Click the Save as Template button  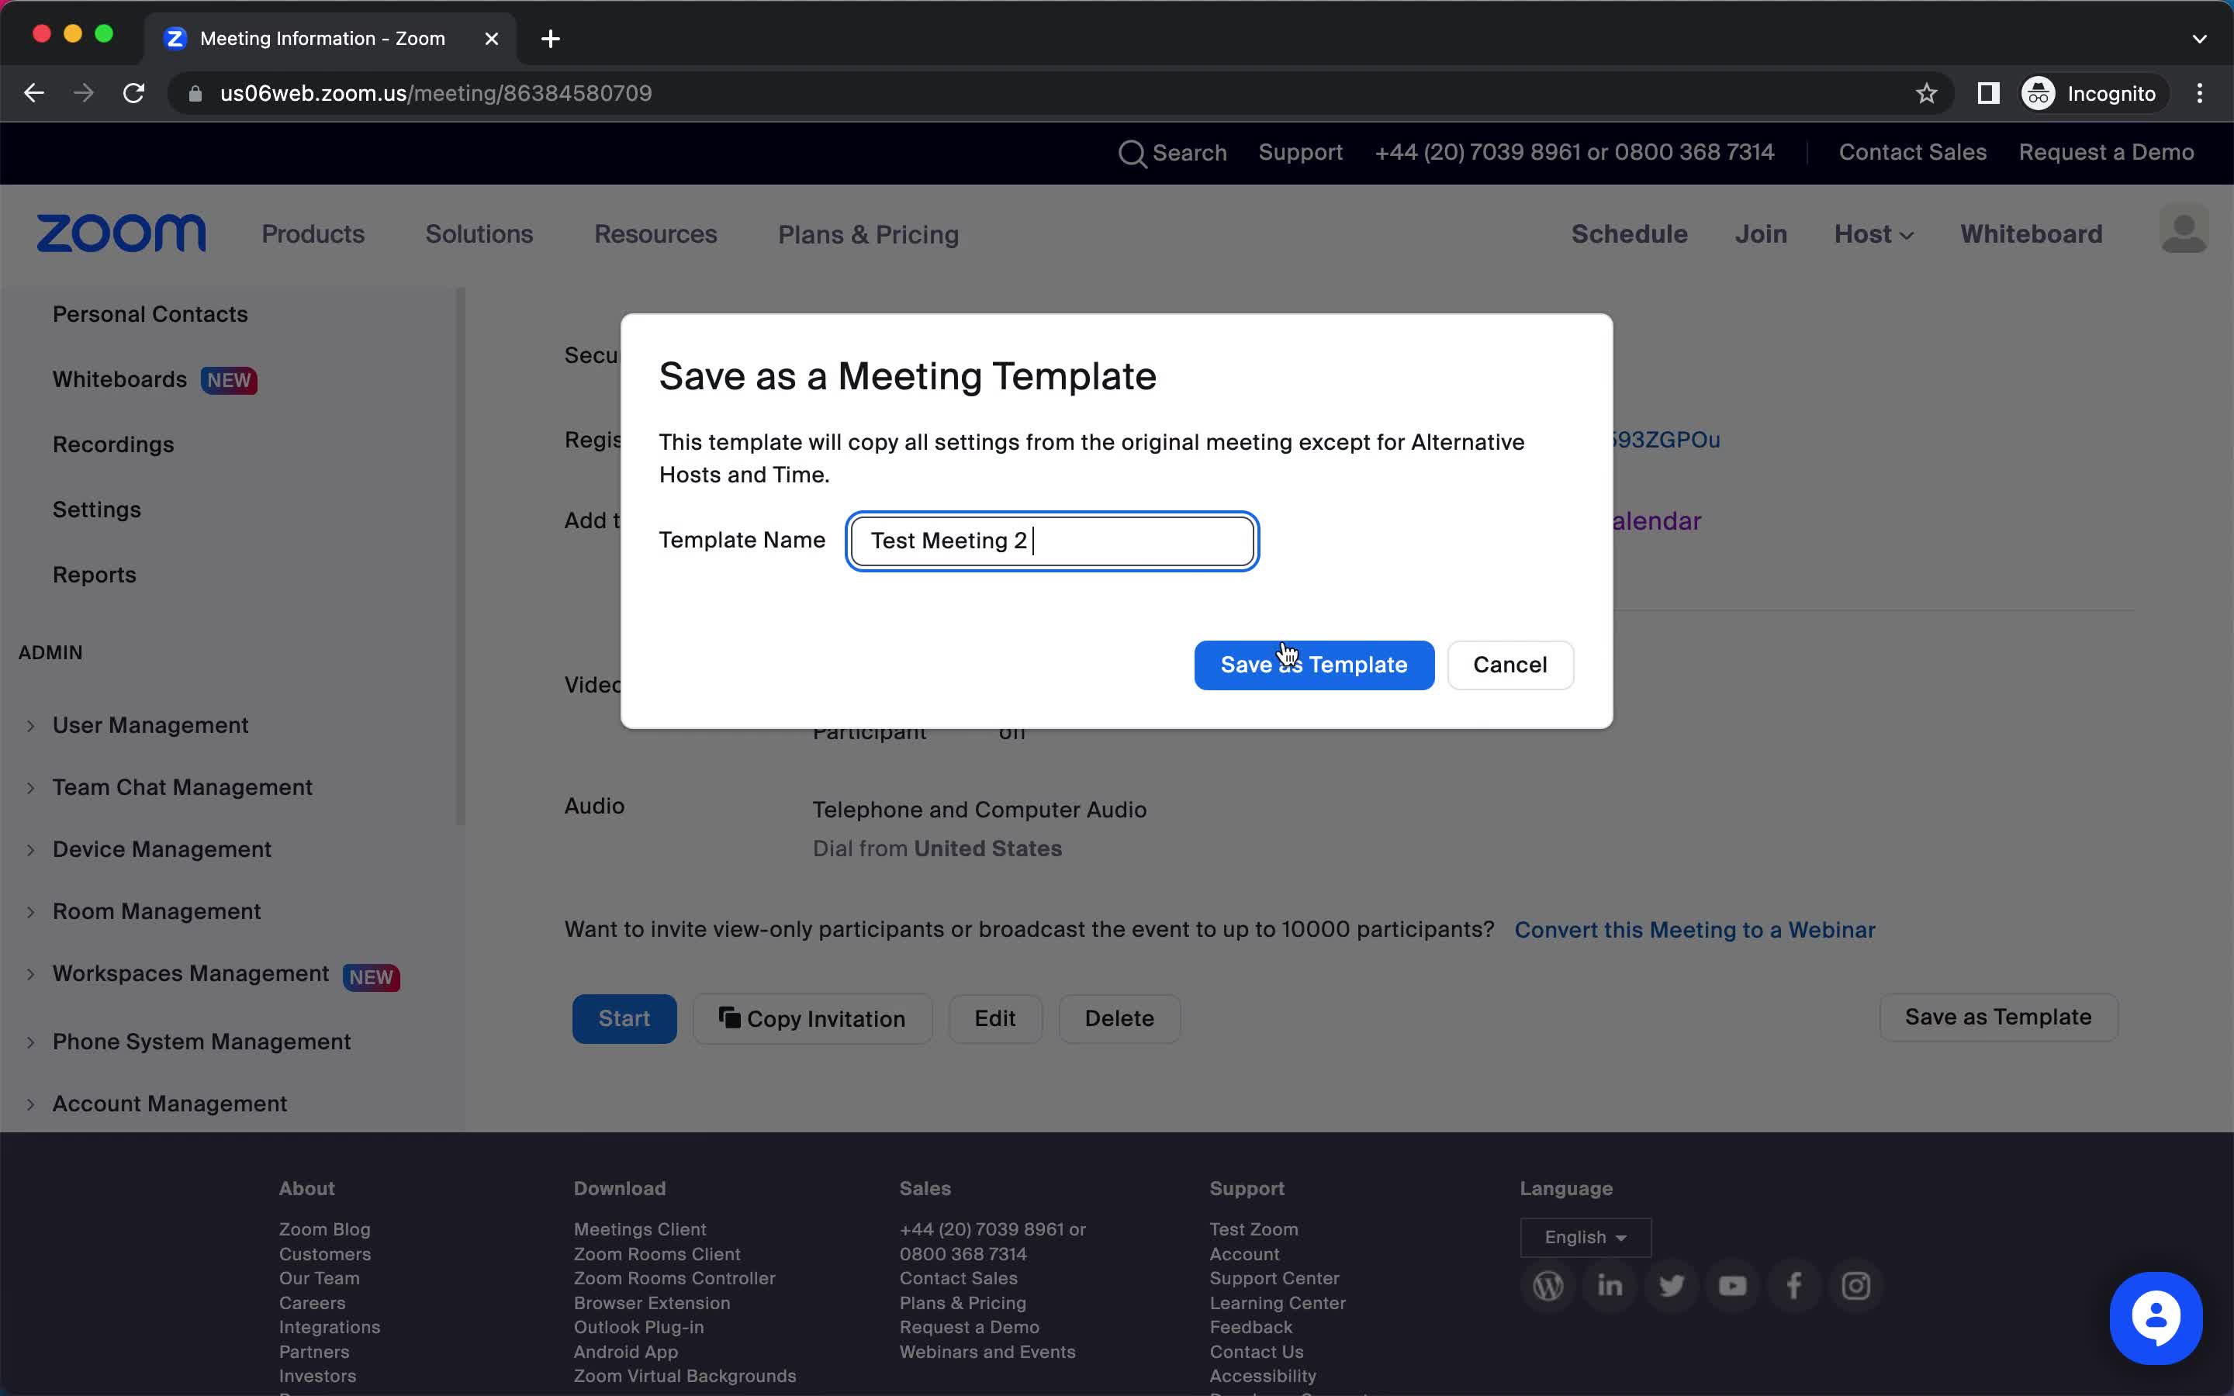tap(1314, 664)
